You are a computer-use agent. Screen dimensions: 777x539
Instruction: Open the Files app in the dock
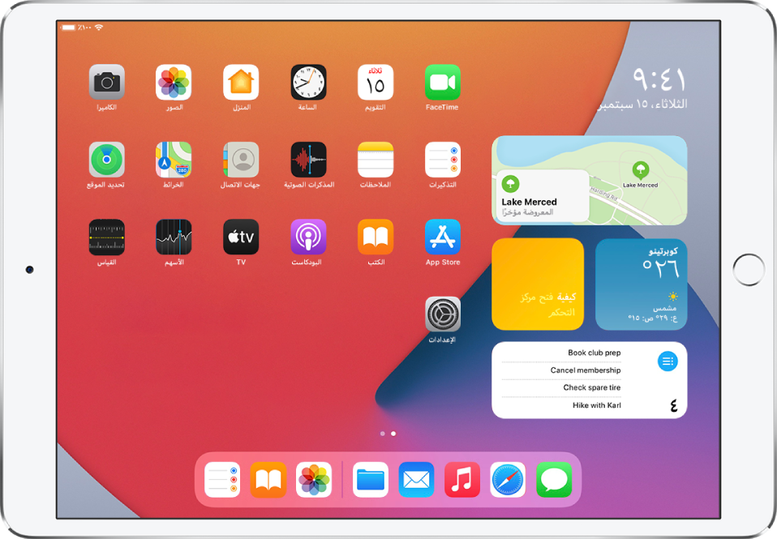(370, 480)
